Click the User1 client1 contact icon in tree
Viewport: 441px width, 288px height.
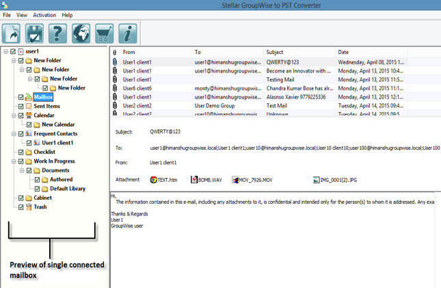point(36,143)
